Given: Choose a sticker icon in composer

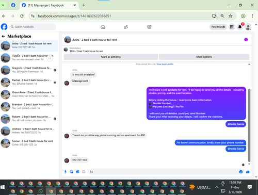Looking at the screenshot, I should point(77,172).
